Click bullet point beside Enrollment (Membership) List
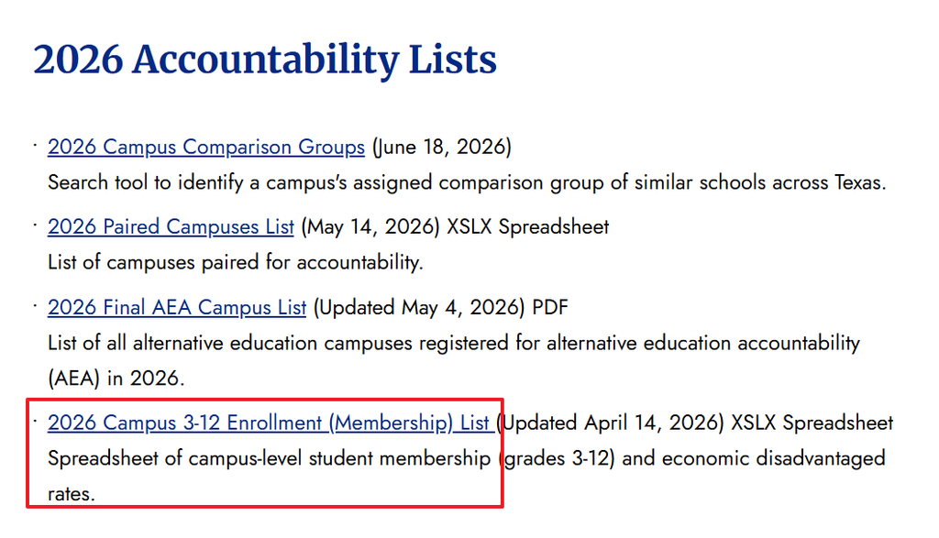 pos(36,421)
